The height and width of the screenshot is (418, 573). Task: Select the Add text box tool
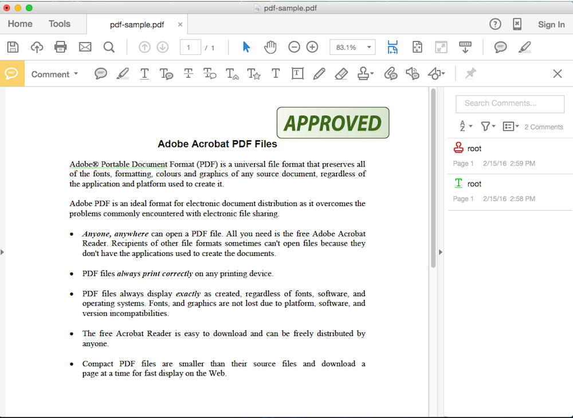click(x=297, y=74)
